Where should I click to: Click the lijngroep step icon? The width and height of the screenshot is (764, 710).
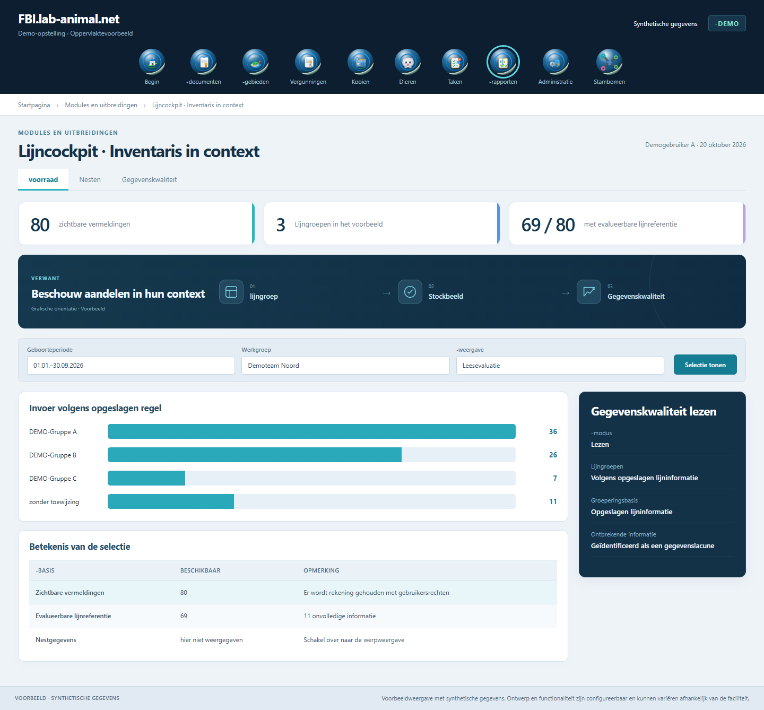tap(231, 292)
